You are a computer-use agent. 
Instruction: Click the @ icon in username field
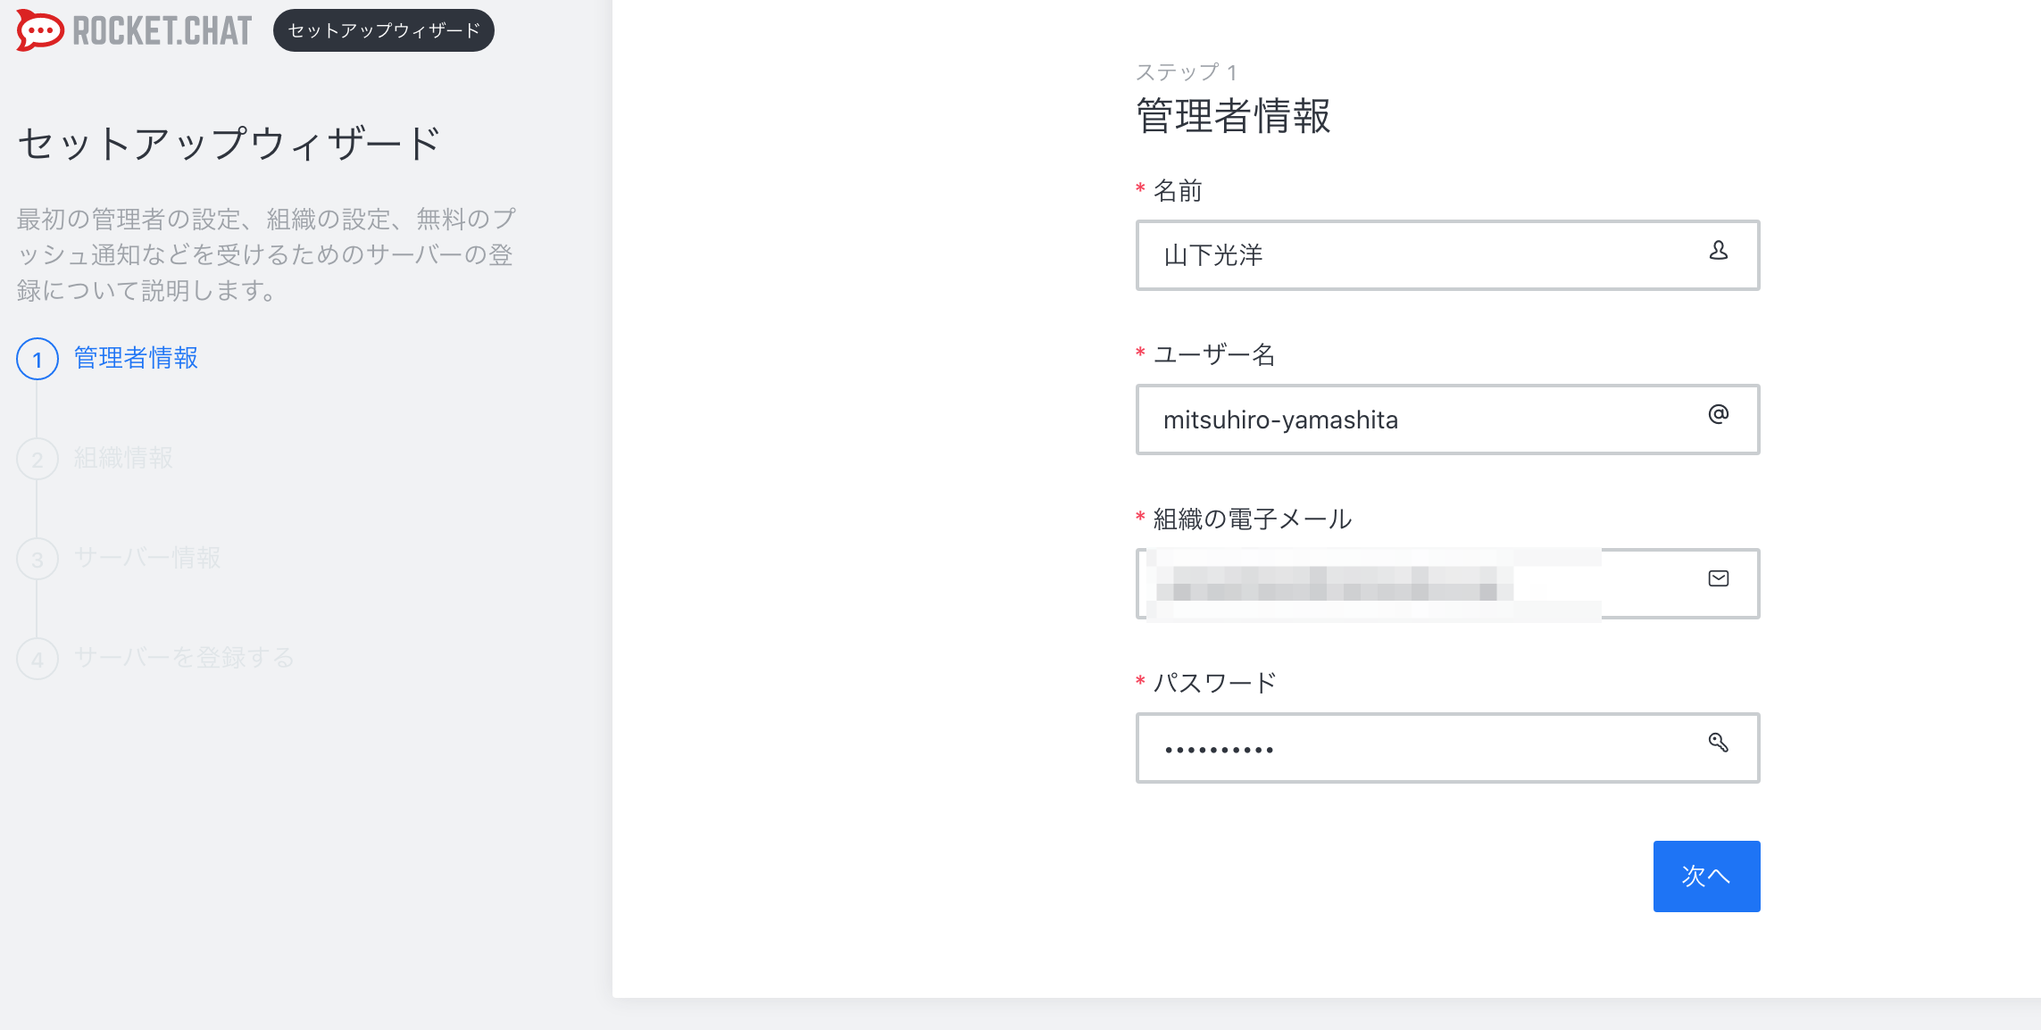point(1718,414)
